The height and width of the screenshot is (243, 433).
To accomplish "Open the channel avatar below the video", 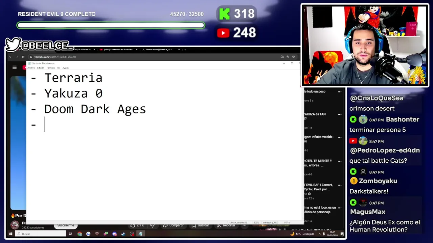I will (x=15, y=225).
